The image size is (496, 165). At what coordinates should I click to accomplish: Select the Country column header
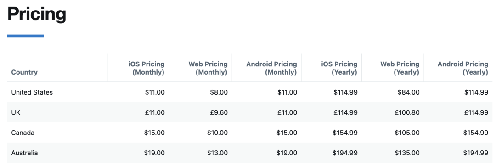(x=24, y=72)
